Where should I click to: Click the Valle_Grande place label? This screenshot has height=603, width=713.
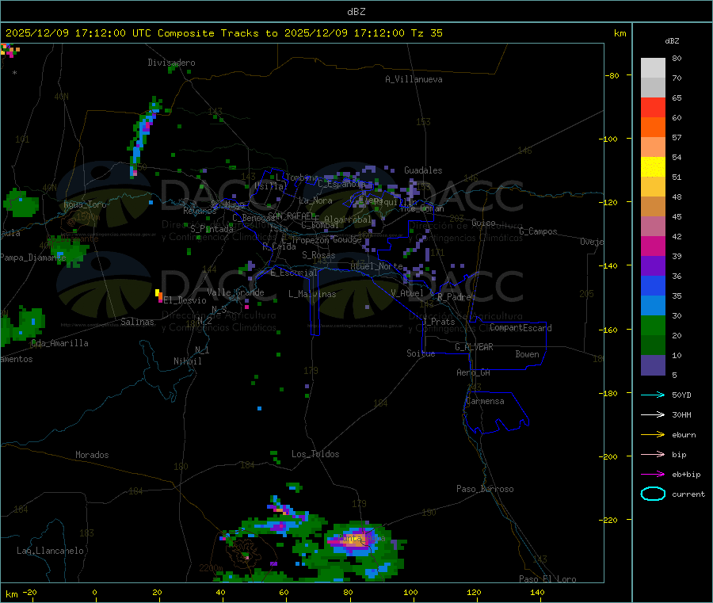(235, 292)
